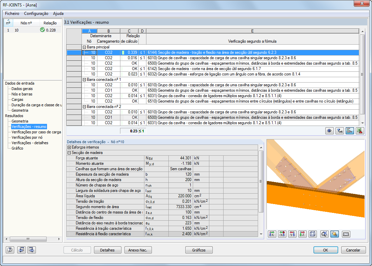Click the 2.400 resistência à flexão value
Image resolution: width=372 pixels, height=266 pixels.
pos(180,234)
